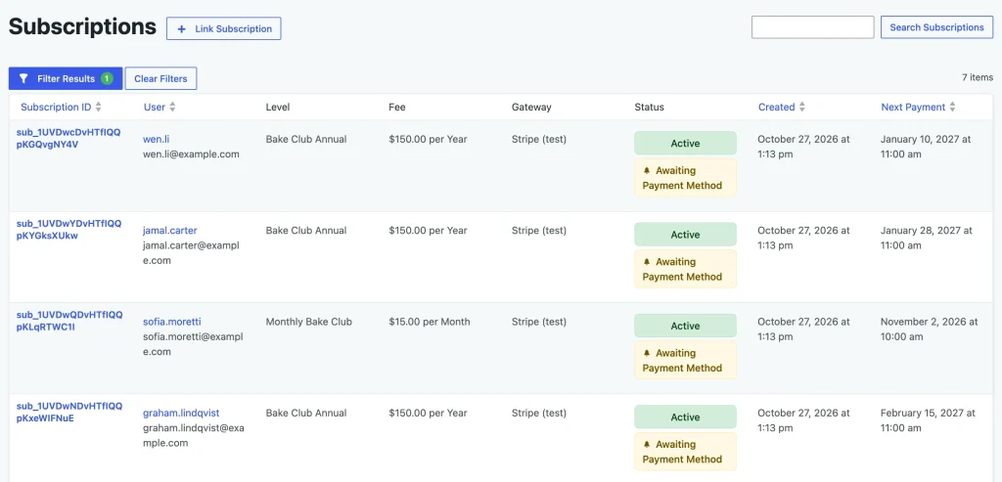The width and height of the screenshot is (1002, 482).
Task: Click the Status column header
Action: [650, 108]
